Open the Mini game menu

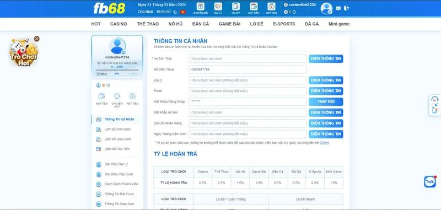coord(339,24)
